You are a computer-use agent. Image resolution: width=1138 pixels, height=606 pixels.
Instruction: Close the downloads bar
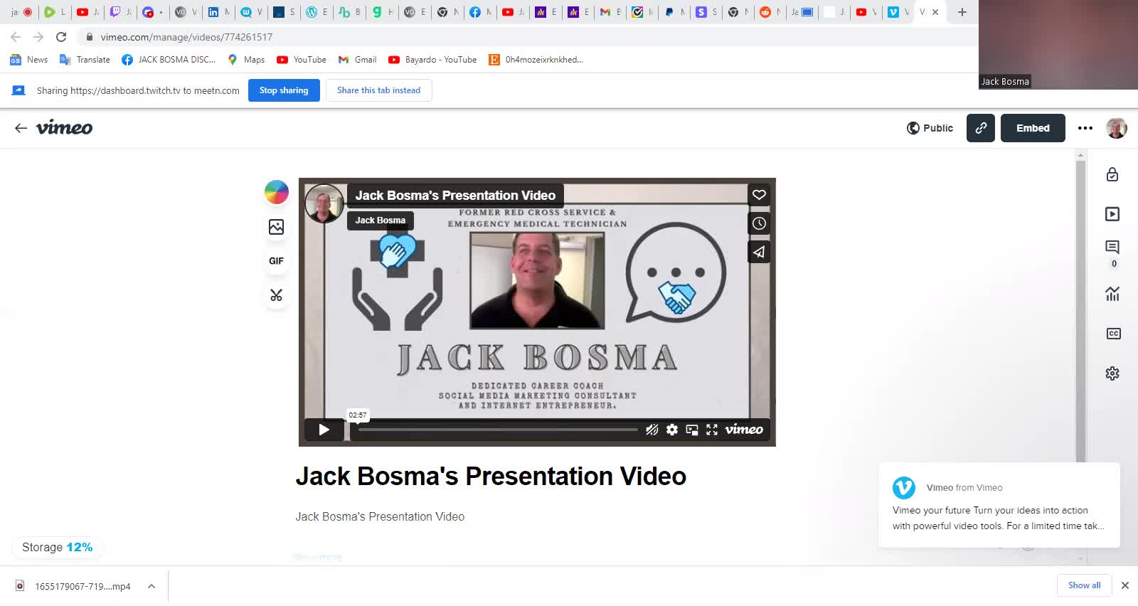pos(1125,585)
